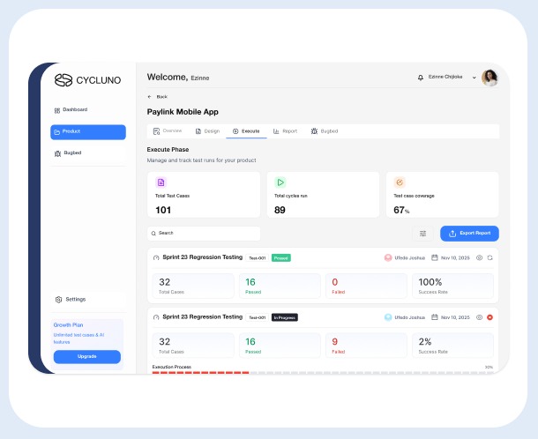This screenshot has height=439, width=538.
Task: Expand the Ezinne Chijioke user dropdown
Action: (474, 78)
